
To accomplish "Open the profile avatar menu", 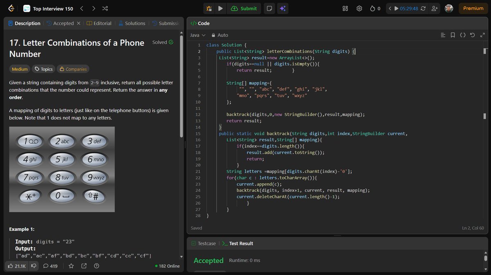I will point(449,8).
